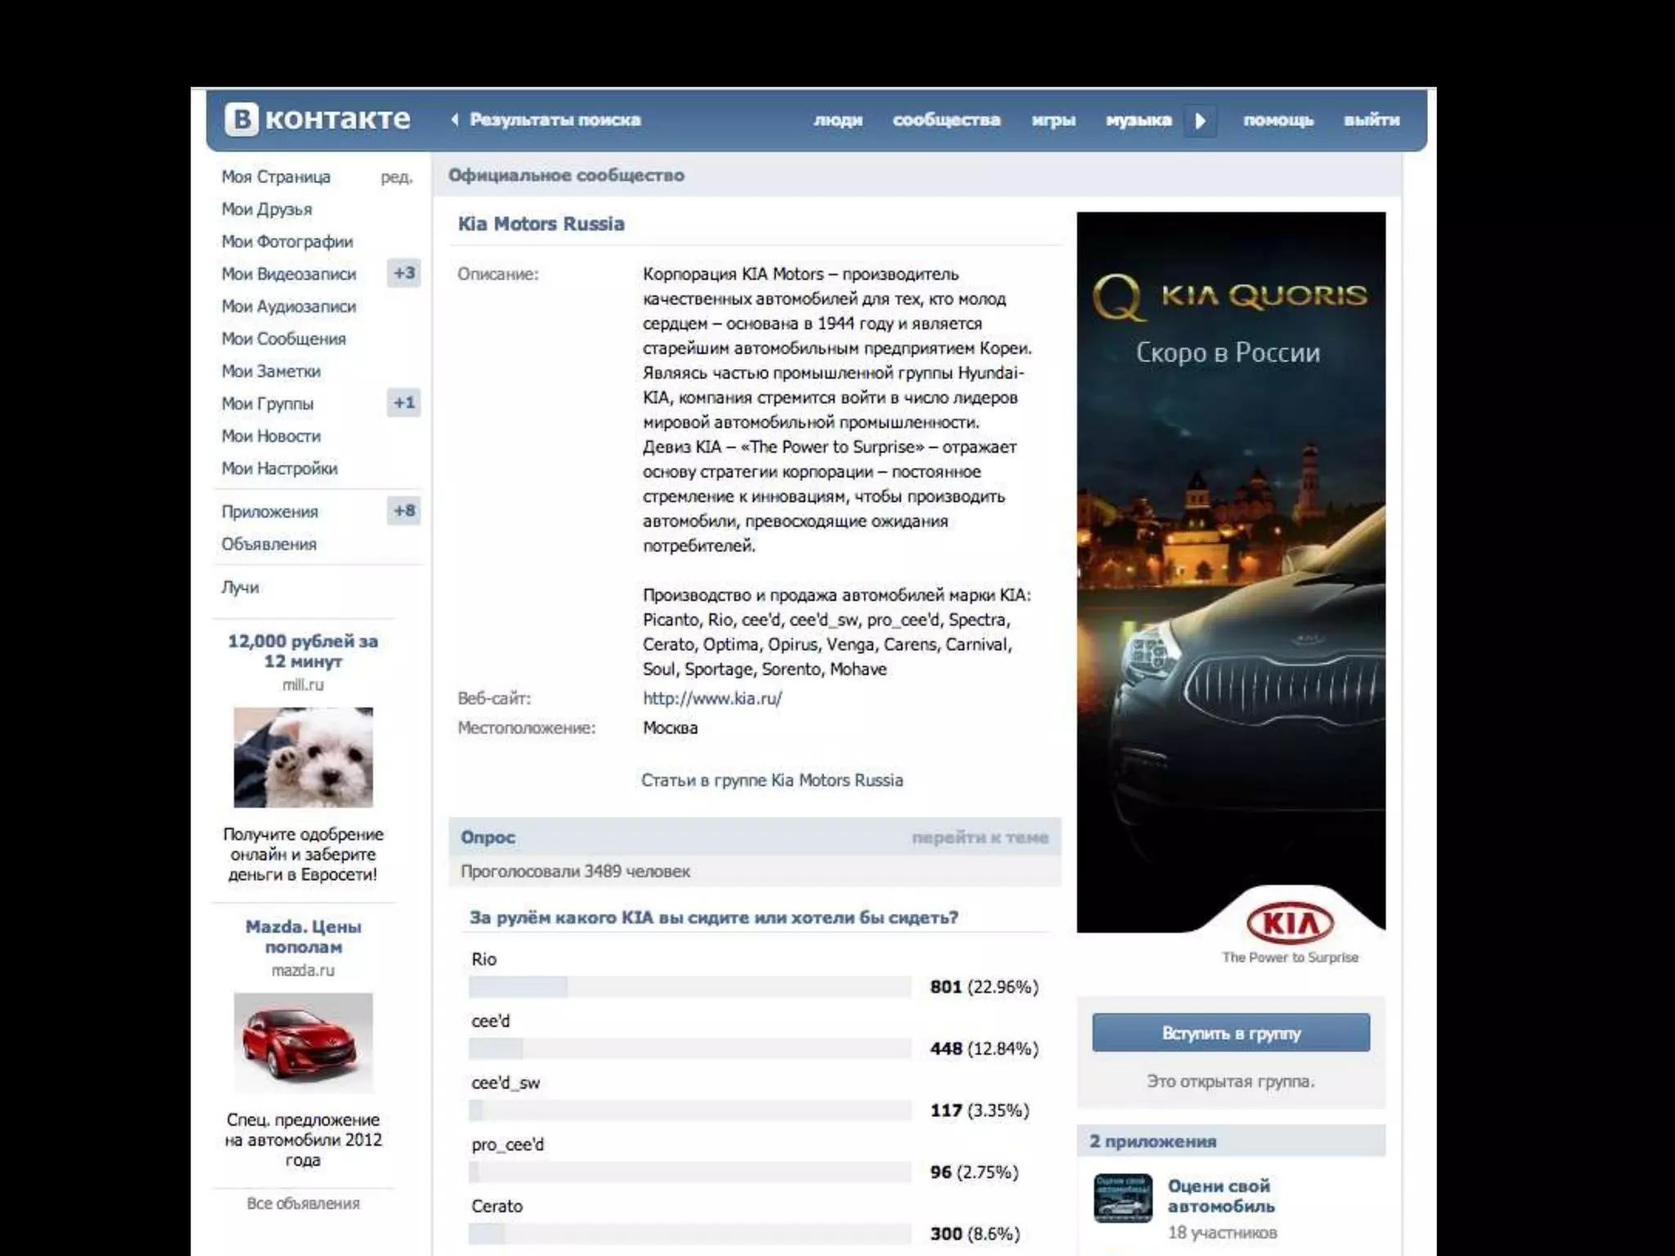This screenshot has width=1675, height=1256.
Task: Click the перейти к теме link
Action: 980,837
